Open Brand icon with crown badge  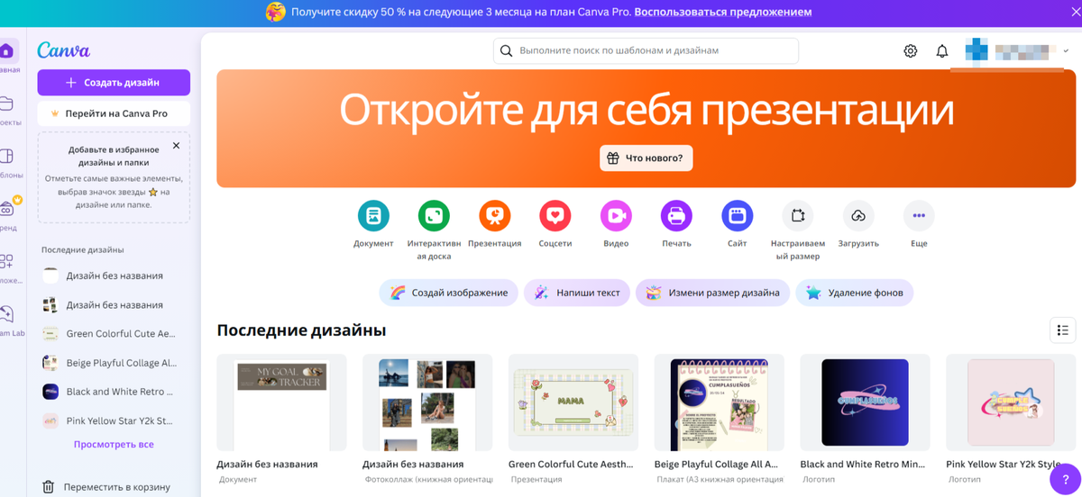(x=7, y=208)
